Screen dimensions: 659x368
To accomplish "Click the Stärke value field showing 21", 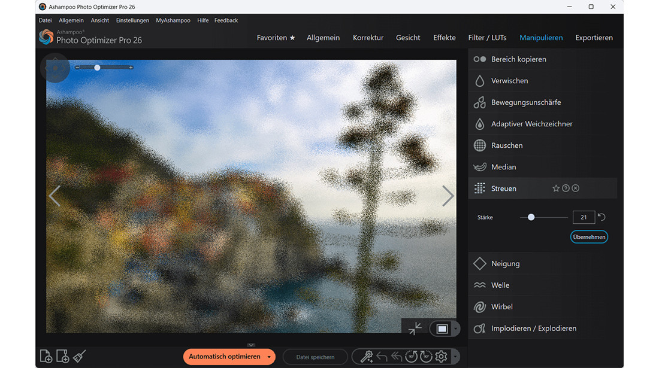I will 584,217.
